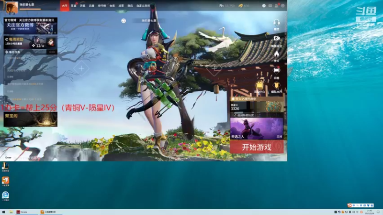Toggle the 自动补充队友 auto-fill checkbox
The width and height of the screenshot is (383, 215).
point(235,115)
